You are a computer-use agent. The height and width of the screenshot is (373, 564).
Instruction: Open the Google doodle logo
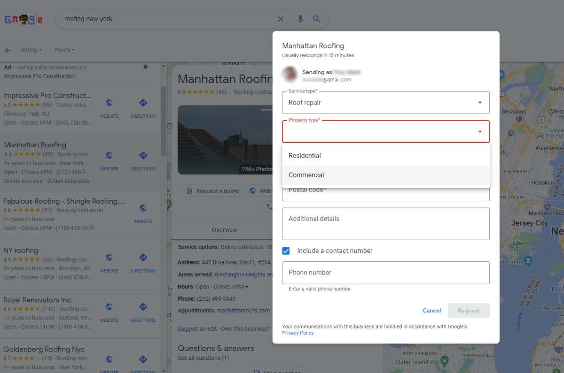click(23, 20)
